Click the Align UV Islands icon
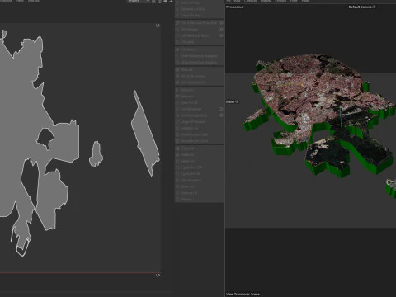Viewport: 396px width, 297px height. pyautogui.click(x=177, y=122)
